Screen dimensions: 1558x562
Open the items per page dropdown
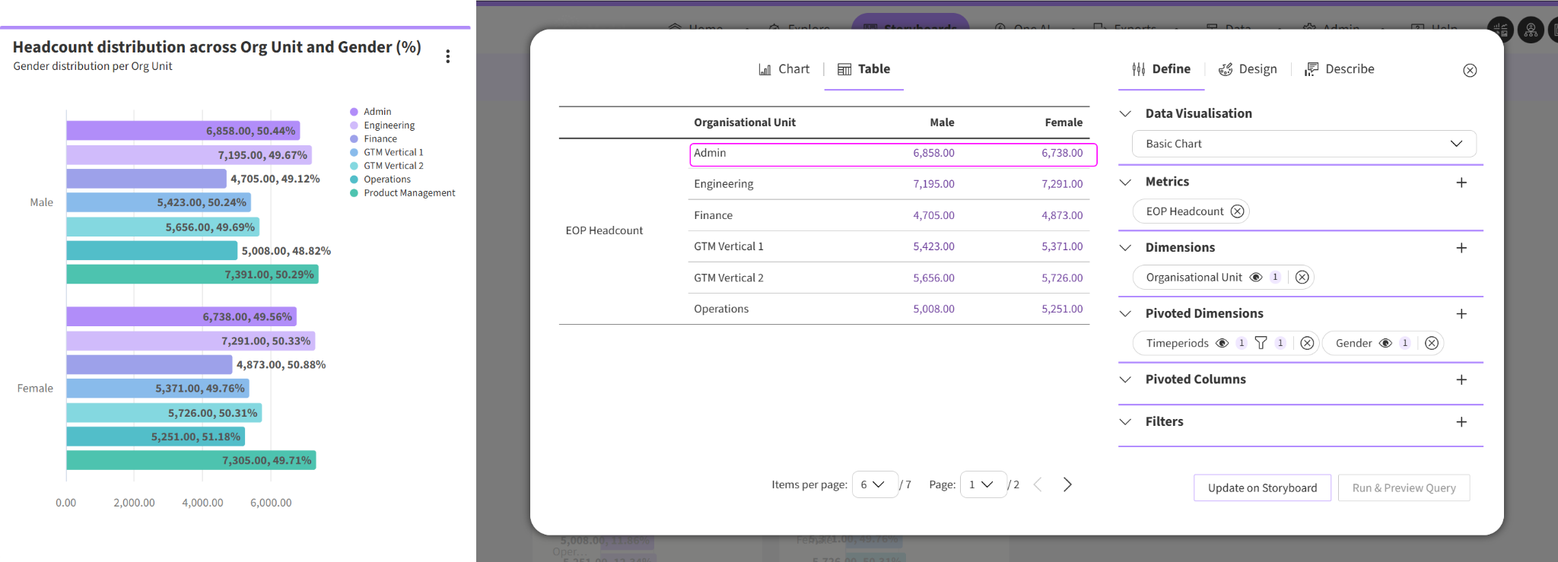click(874, 484)
